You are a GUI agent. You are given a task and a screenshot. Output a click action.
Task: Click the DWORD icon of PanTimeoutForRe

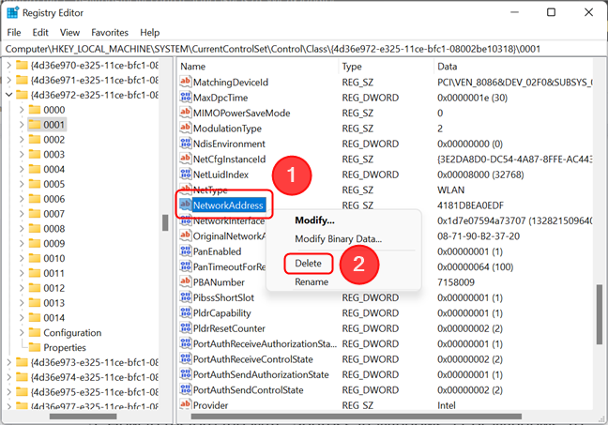click(x=186, y=266)
